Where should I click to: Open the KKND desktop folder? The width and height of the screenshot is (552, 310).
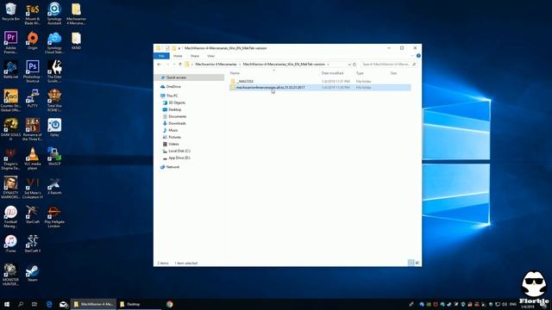[76, 40]
